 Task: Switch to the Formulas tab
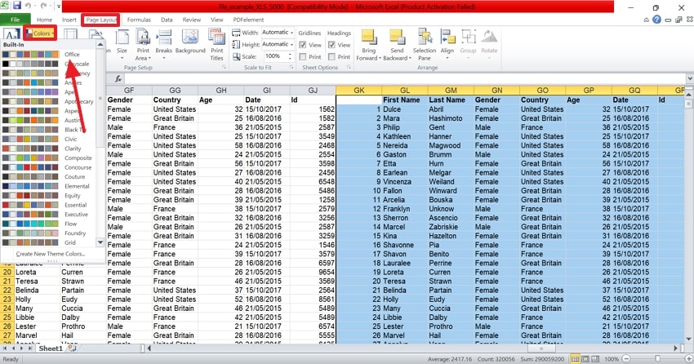[139, 20]
